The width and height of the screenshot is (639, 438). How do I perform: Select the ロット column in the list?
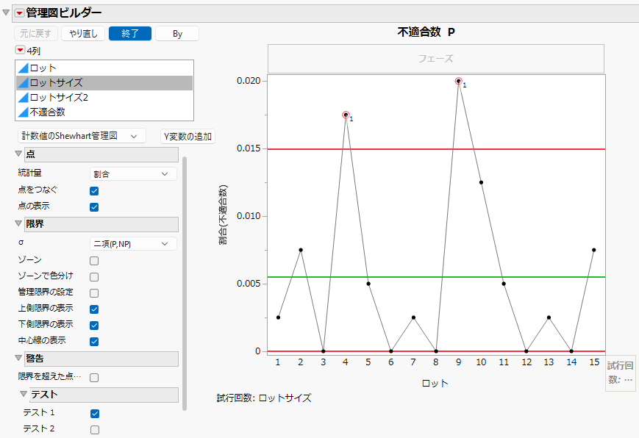[x=104, y=68]
